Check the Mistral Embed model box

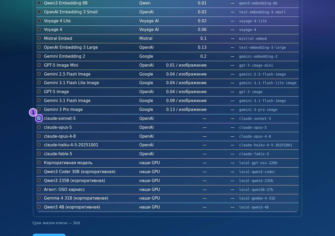39,38
